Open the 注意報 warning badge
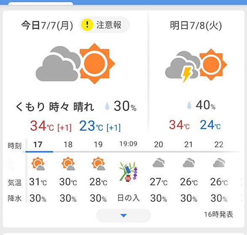The height and width of the screenshot is (235, 247). click(105, 25)
